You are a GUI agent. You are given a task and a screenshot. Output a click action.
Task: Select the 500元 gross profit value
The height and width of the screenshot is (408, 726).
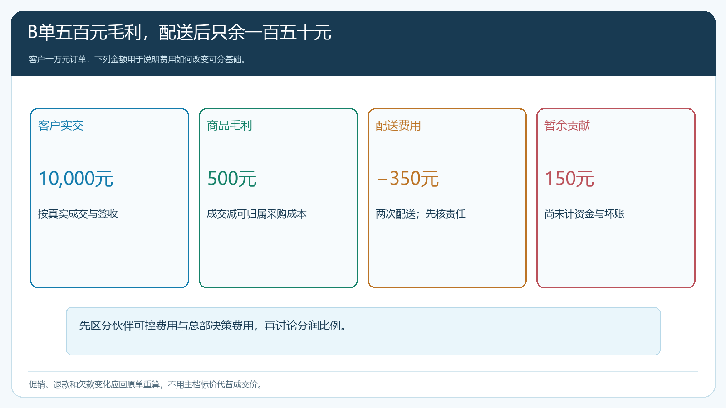coord(232,179)
